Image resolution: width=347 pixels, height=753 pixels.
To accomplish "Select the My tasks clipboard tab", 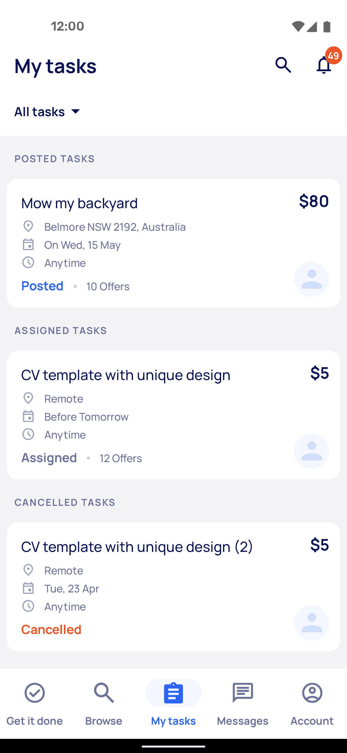I will 173,704.
